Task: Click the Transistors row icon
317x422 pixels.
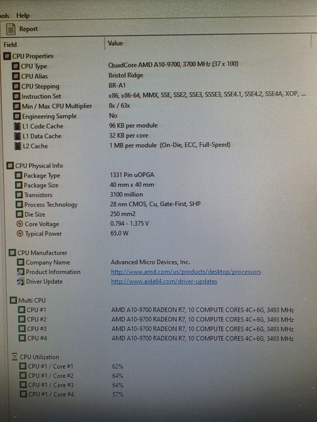Action: pos(19,195)
